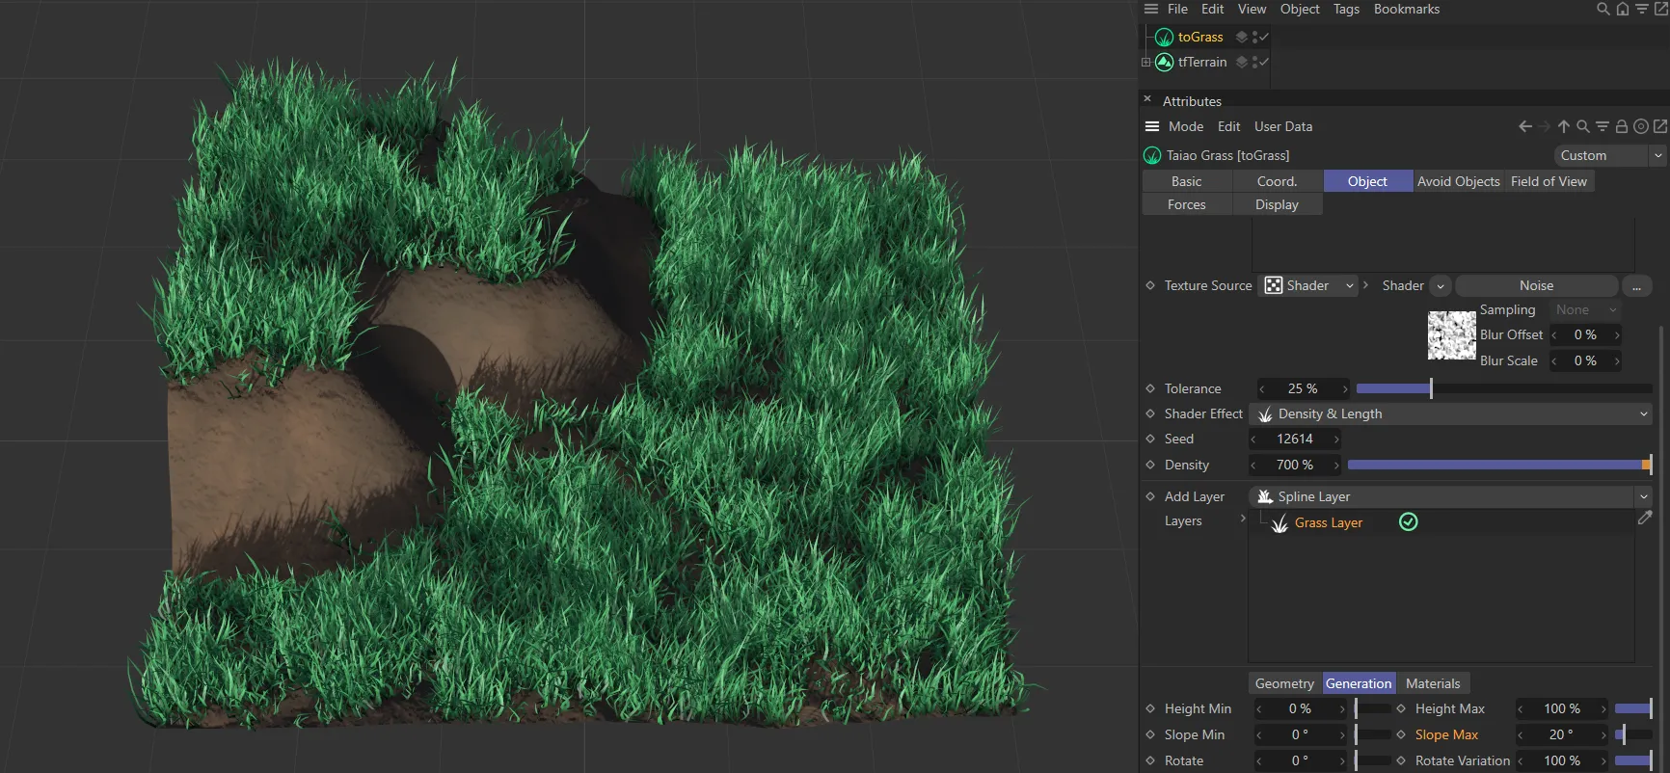Click the home icon in Object Manager

(1623, 10)
